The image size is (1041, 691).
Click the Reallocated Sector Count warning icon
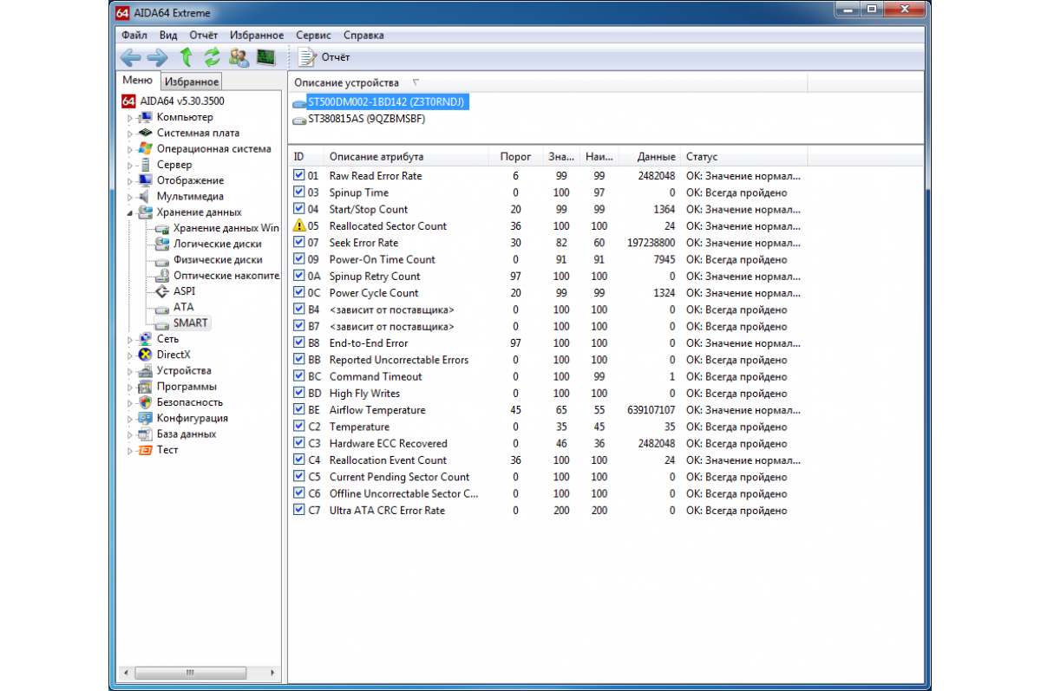[x=300, y=225]
